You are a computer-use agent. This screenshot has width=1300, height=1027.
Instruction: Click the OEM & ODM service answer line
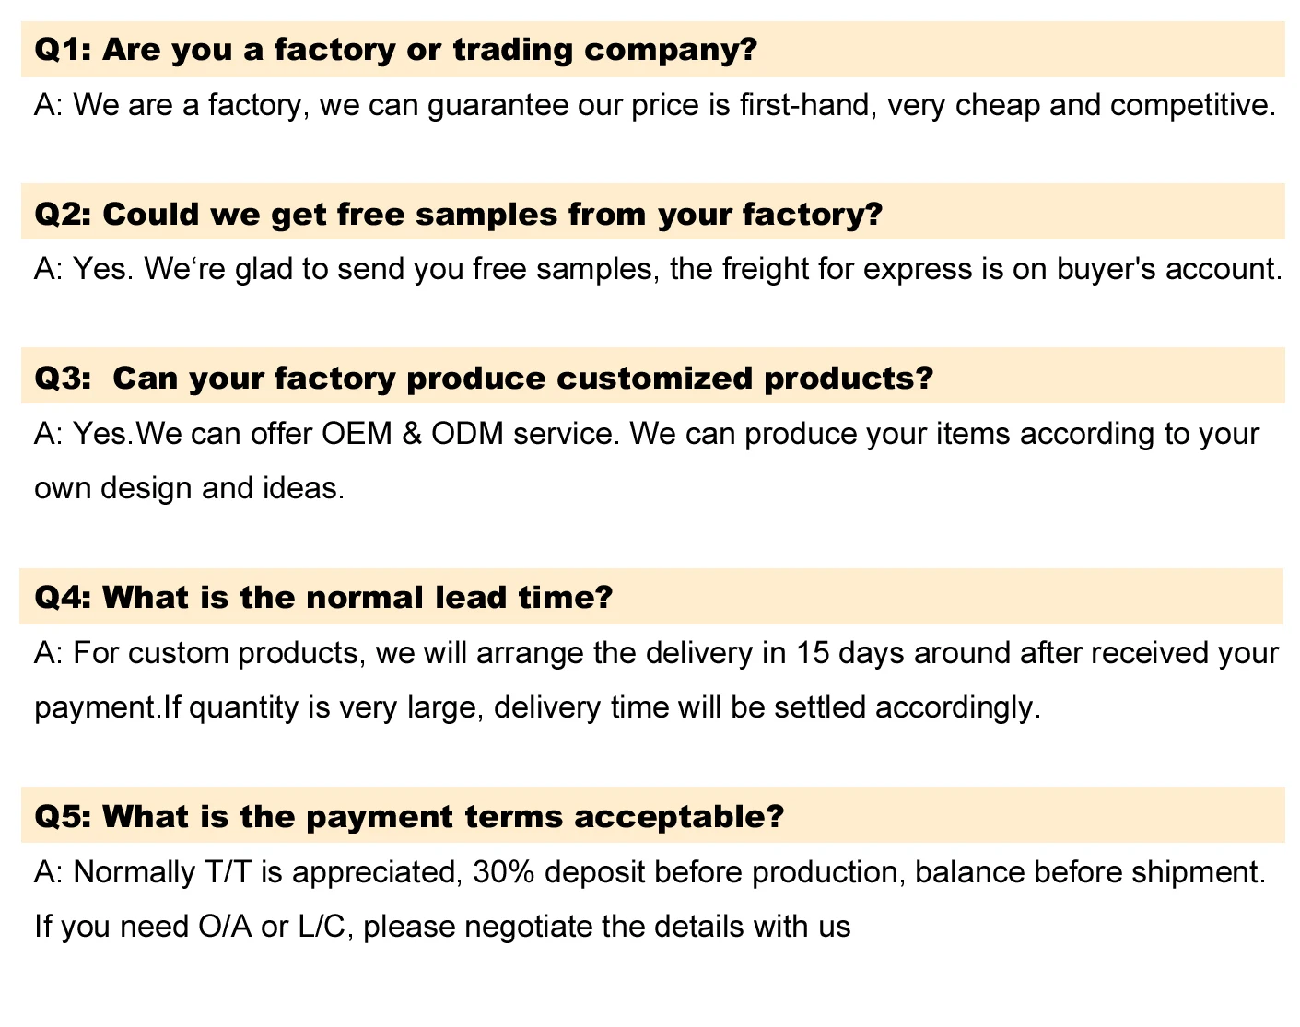tap(647, 433)
